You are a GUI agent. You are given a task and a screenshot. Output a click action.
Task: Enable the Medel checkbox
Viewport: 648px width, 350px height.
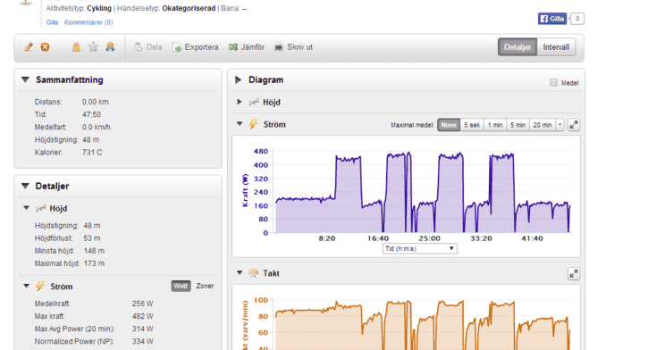click(x=553, y=82)
